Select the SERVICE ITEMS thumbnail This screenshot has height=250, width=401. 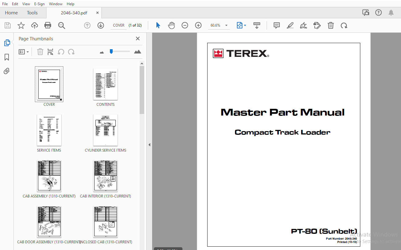(x=49, y=130)
